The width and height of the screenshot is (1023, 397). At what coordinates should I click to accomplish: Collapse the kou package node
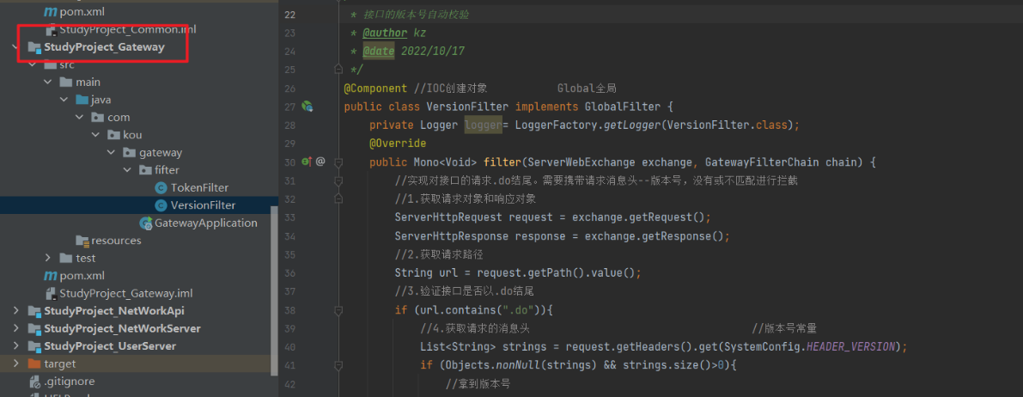click(94, 135)
